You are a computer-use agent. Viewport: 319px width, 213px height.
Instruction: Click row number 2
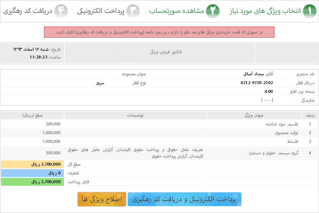coord(310,133)
